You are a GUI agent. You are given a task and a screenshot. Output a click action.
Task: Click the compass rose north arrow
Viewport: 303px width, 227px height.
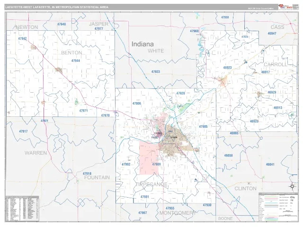point(292,186)
